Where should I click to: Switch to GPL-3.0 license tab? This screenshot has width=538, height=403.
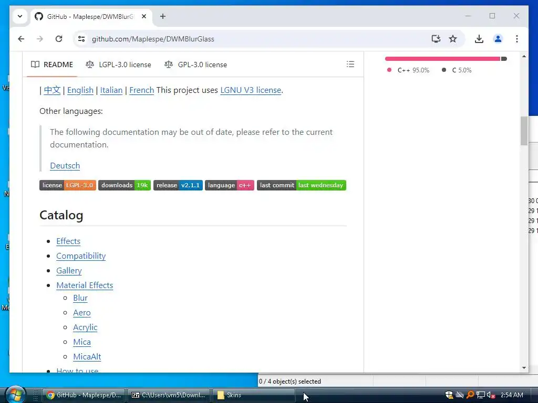[x=196, y=65]
